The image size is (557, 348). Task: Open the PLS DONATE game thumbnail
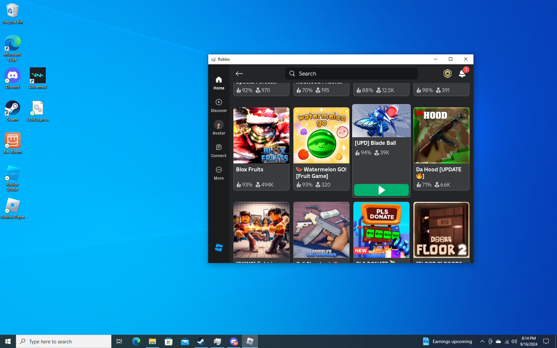click(x=381, y=230)
